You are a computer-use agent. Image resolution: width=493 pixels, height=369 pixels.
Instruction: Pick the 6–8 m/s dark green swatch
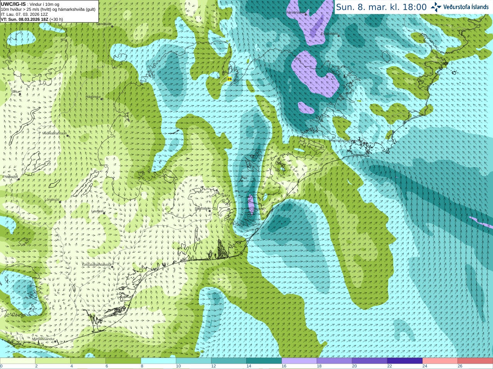[123, 361]
